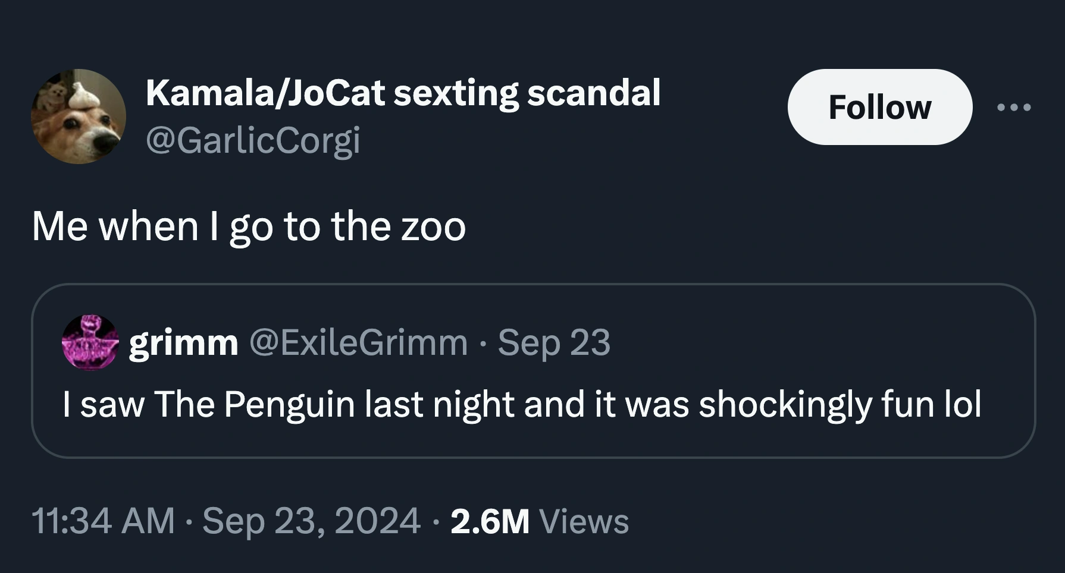Click the Views label
This screenshot has width=1065, height=573.
[x=583, y=521]
